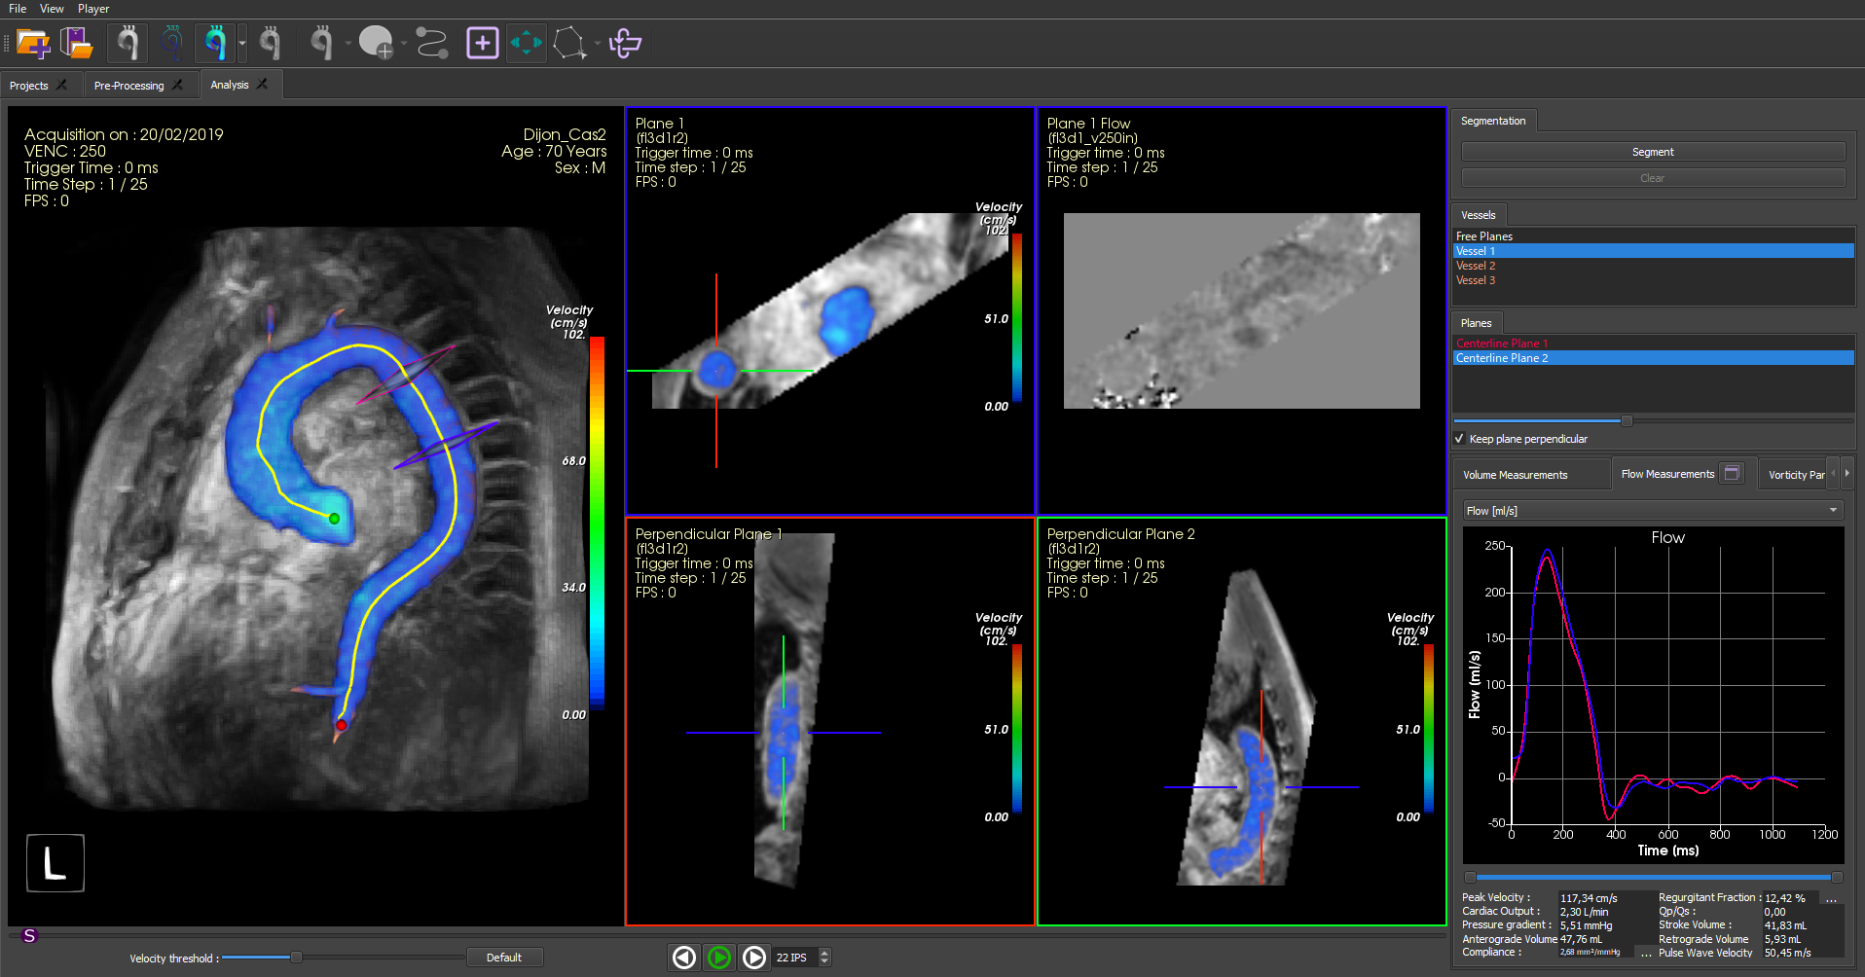Select the grey aorta surface rendering icon
Image resolution: width=1865 pixels, height=977 pixels.
(128, 43)
